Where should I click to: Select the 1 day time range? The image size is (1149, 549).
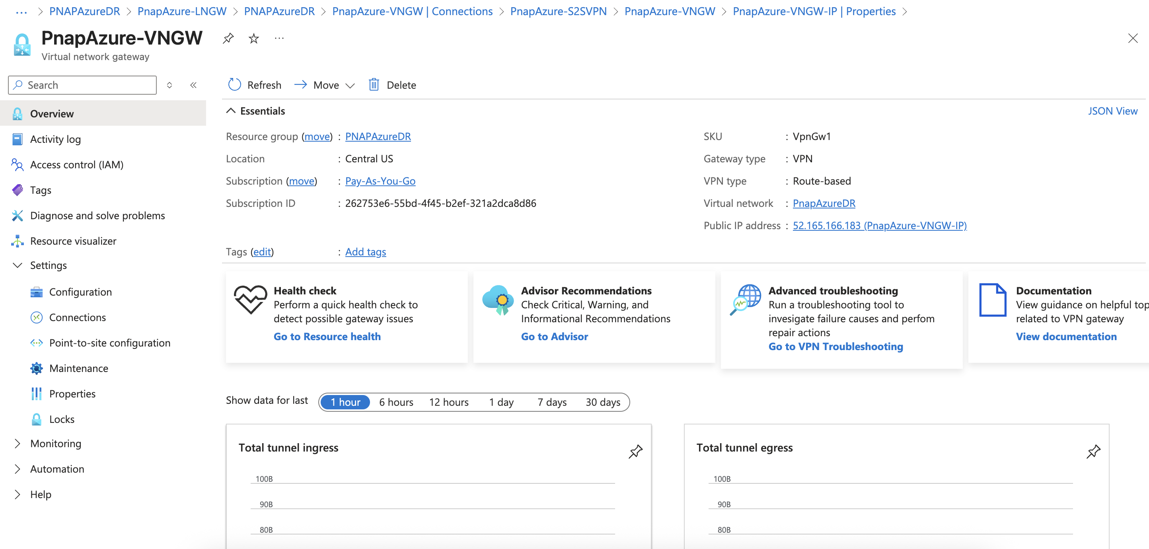(x=501, y=402)
